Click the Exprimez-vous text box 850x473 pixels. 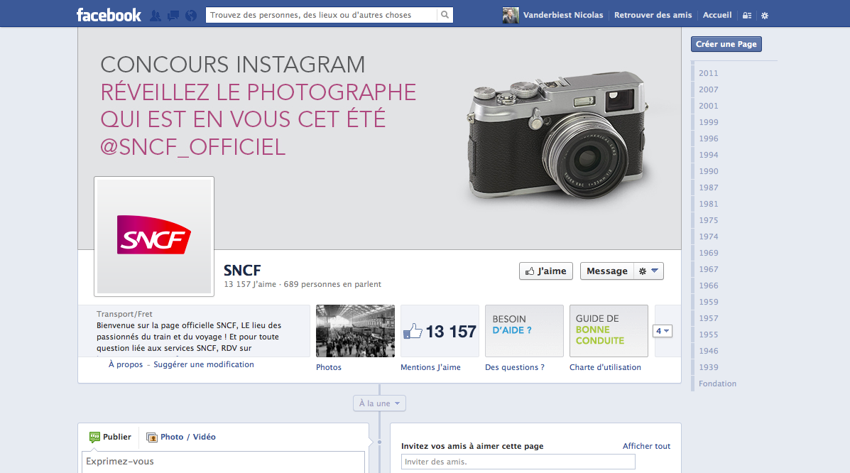(x=224, y=462)
